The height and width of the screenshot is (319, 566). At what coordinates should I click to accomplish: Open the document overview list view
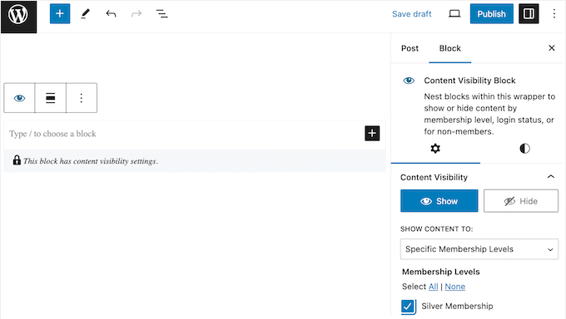[x=161, y=13]
